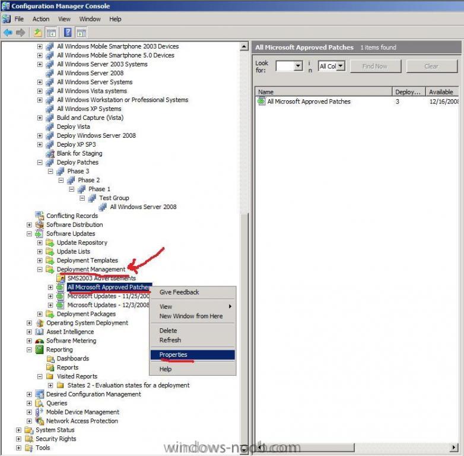Open the All Col column dropdown
Screen dimensions: 464x456
(341, 66)
